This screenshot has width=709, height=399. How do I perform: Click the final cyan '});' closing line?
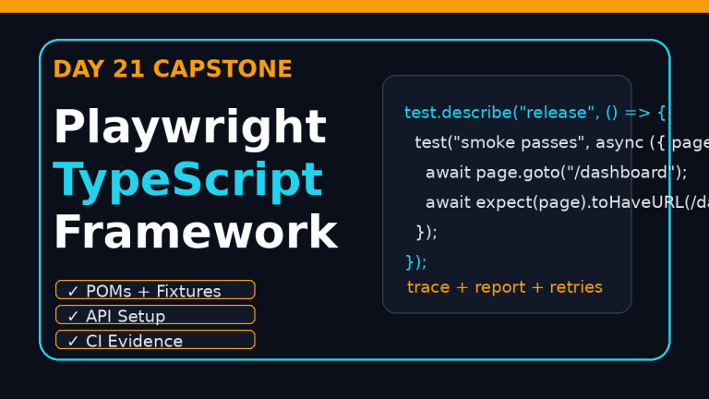(x=416, y=262)
